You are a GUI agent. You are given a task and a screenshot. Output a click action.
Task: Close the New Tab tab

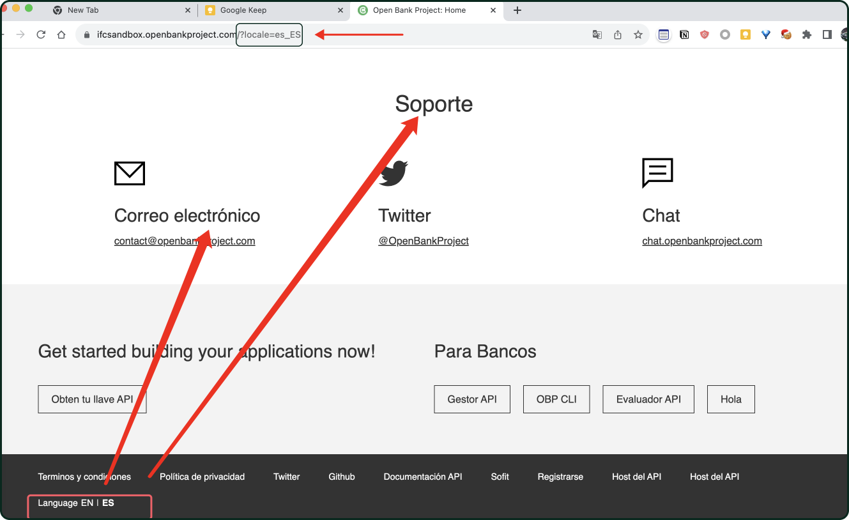(x=188, y=10)
